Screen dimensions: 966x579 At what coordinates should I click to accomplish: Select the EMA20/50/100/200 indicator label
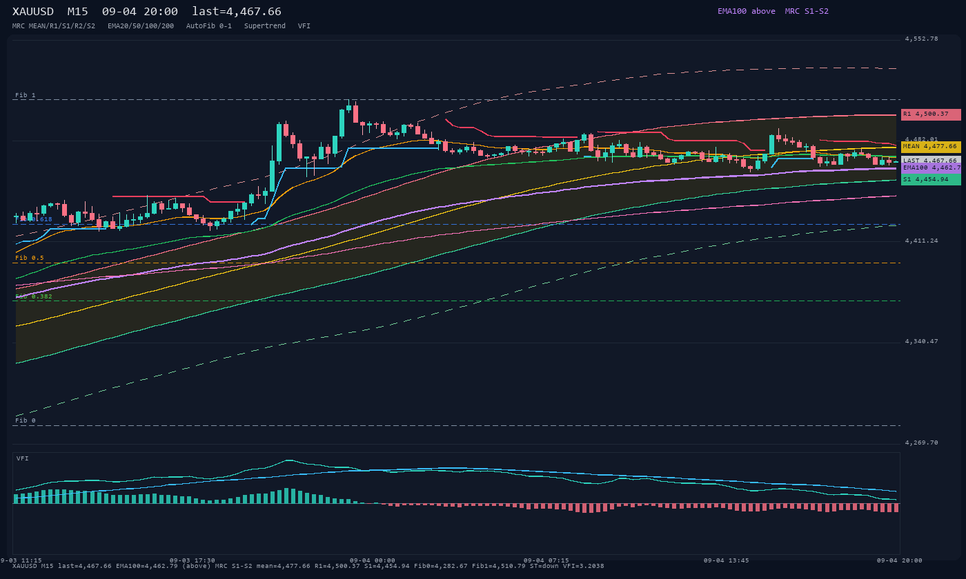141,26
